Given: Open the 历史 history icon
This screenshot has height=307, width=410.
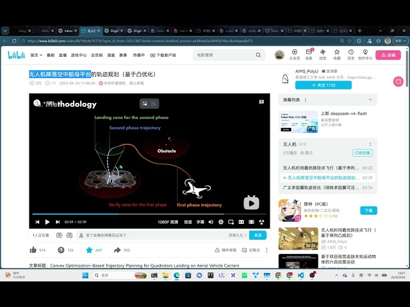Looking at the screenshot, I should (x=351, y=54).
